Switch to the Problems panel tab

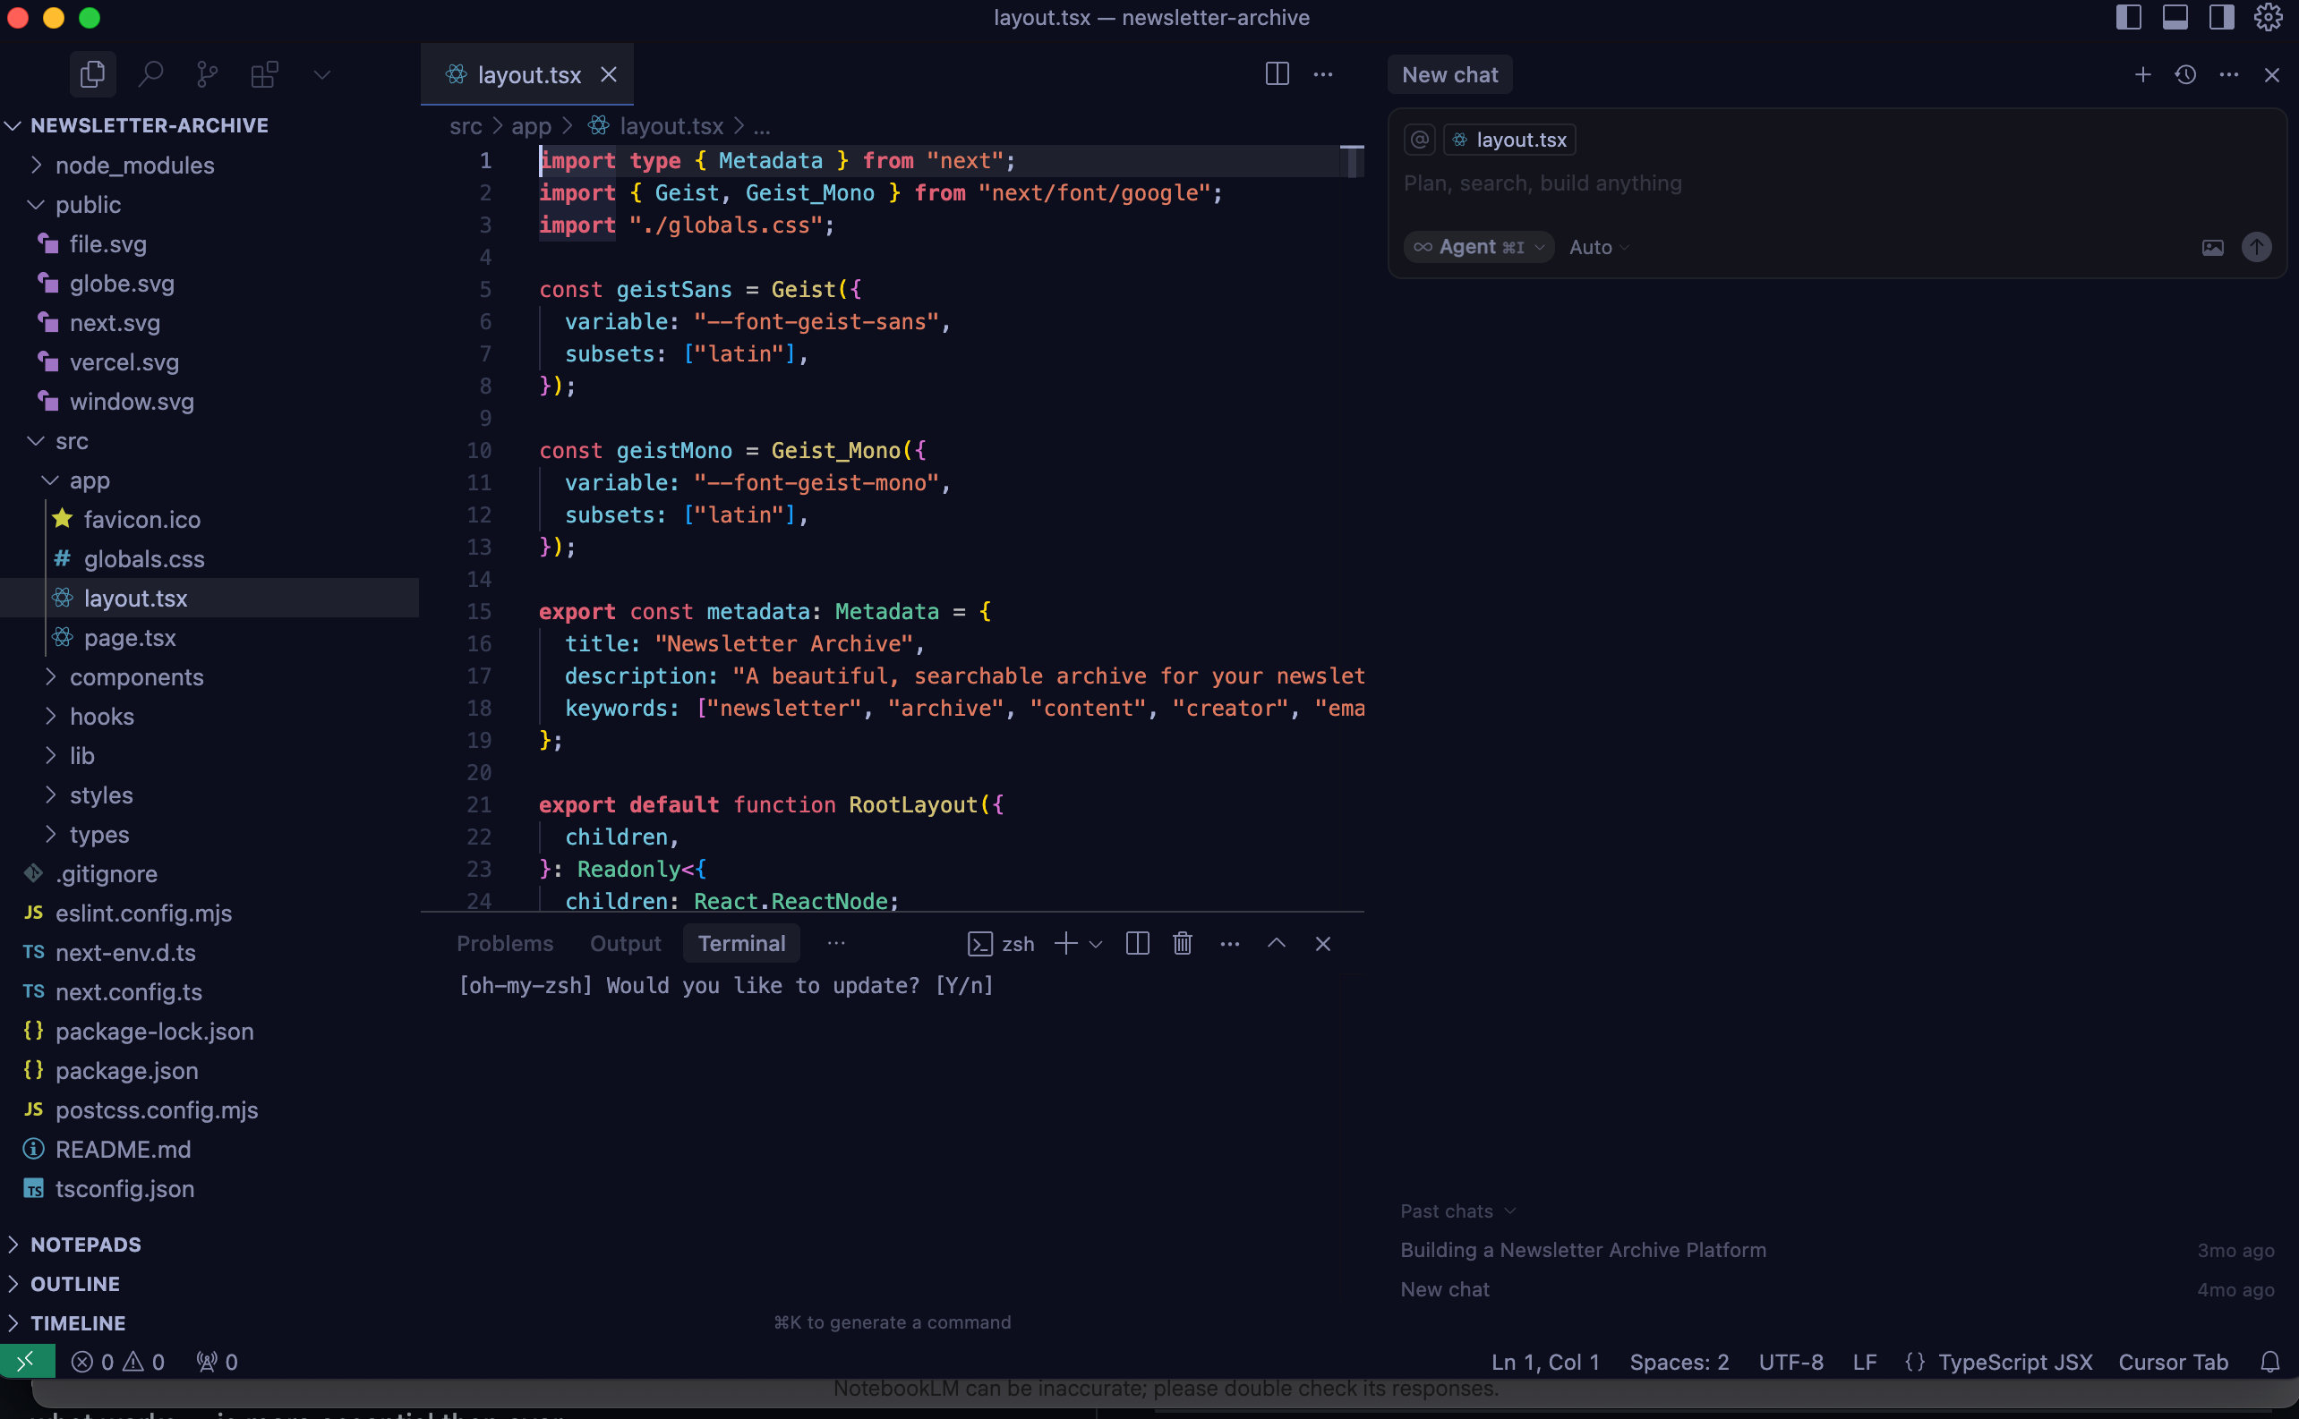(504, 943)
